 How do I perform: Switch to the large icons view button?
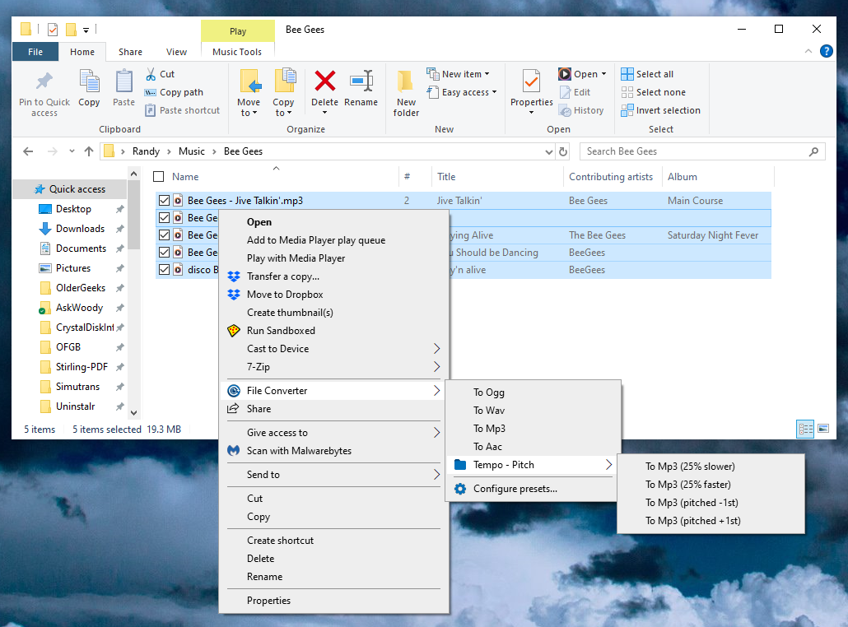tap(823, 430)
